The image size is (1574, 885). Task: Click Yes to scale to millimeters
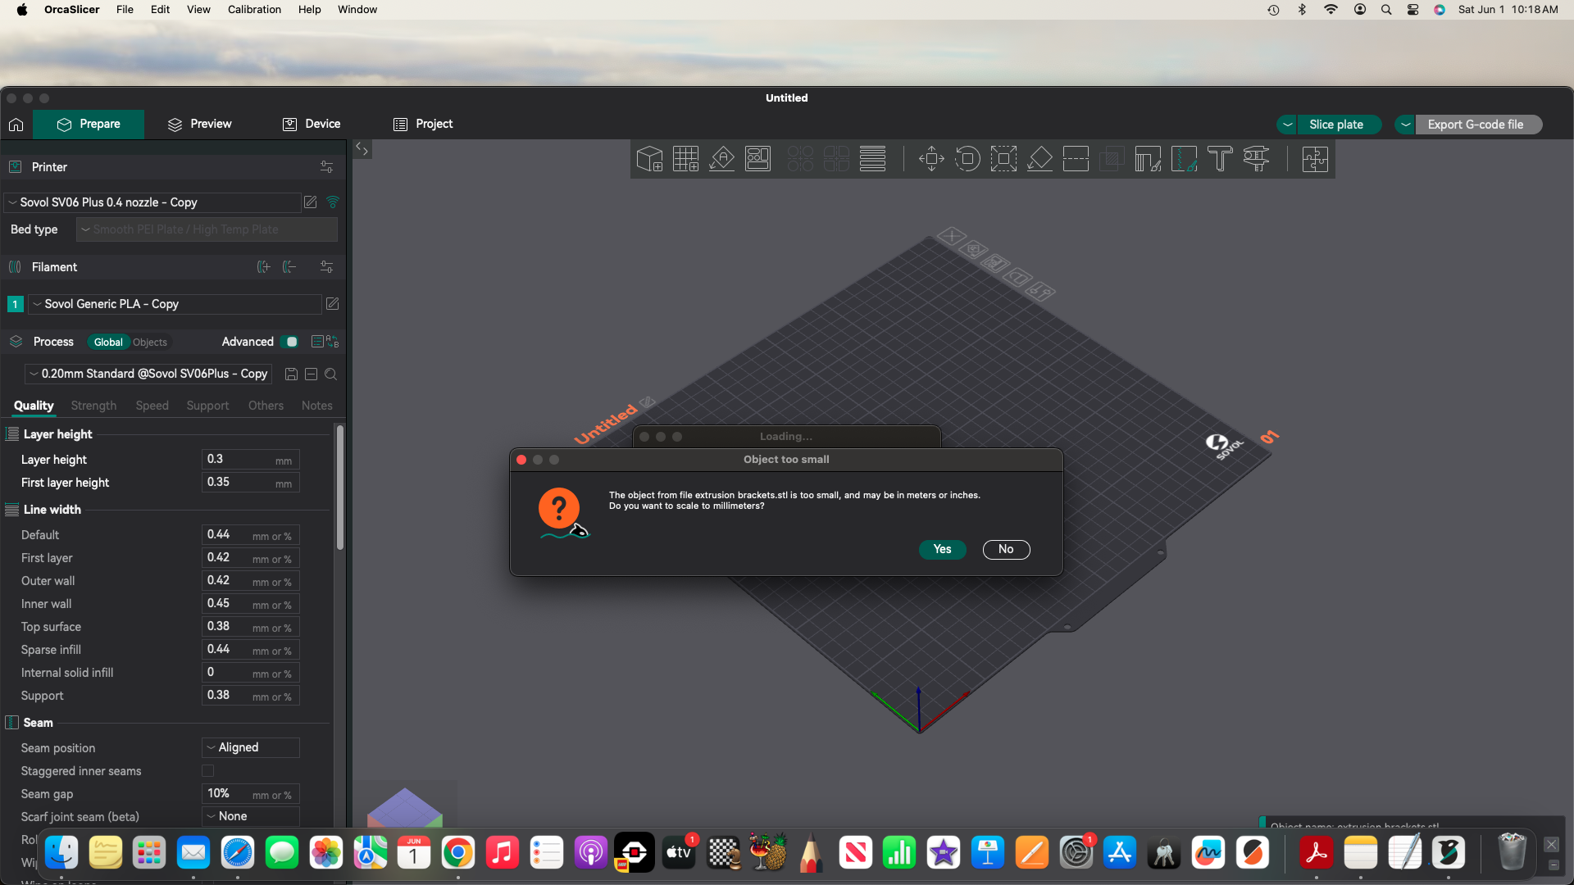pos(942,549)
